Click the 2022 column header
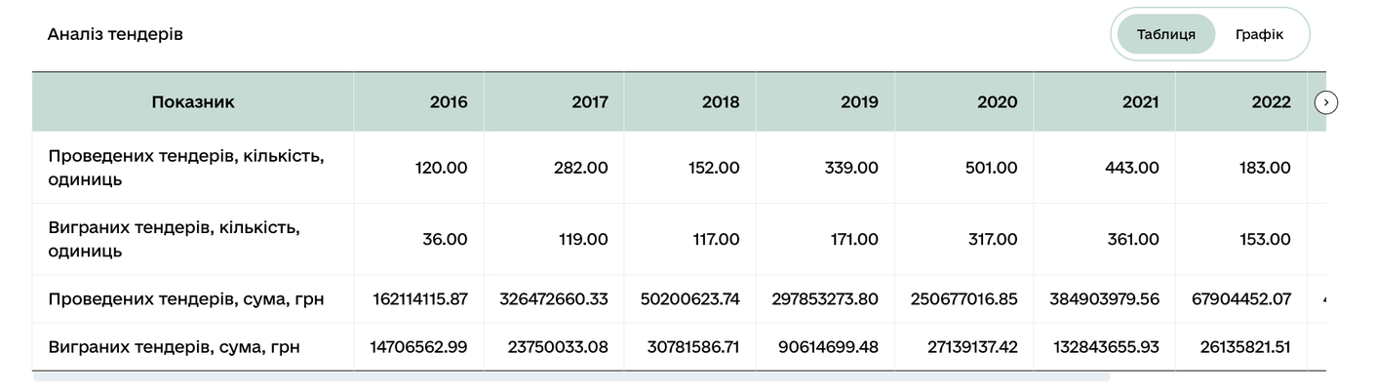The height and width of the screenshot is (391, 1375). (x=1271, y=101)
